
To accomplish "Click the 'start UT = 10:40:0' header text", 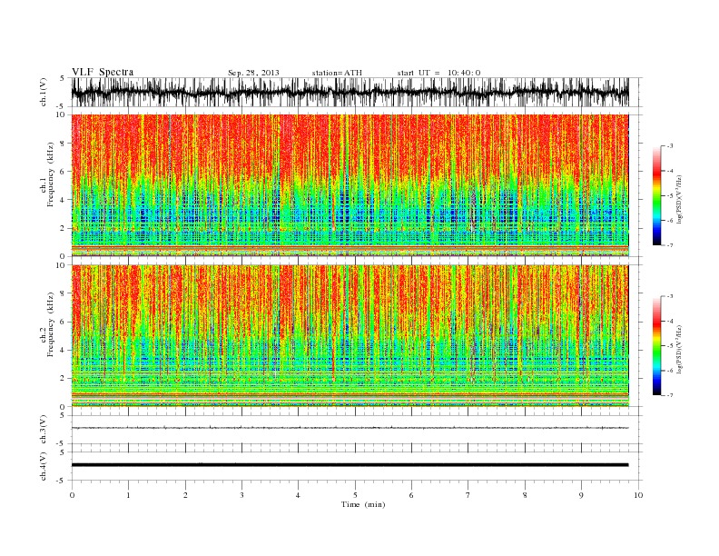I will point(438,73).
